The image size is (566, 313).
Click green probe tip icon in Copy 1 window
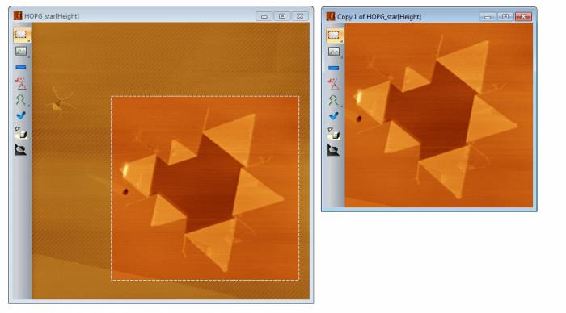[333, 101]
